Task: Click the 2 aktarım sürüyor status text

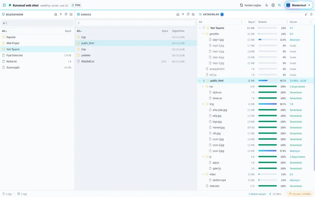Action: click(x=257, y=194)
